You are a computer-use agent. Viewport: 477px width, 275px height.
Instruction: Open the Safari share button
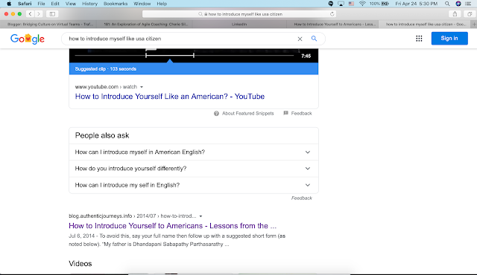pyautogui.click(x=455, y=14)
